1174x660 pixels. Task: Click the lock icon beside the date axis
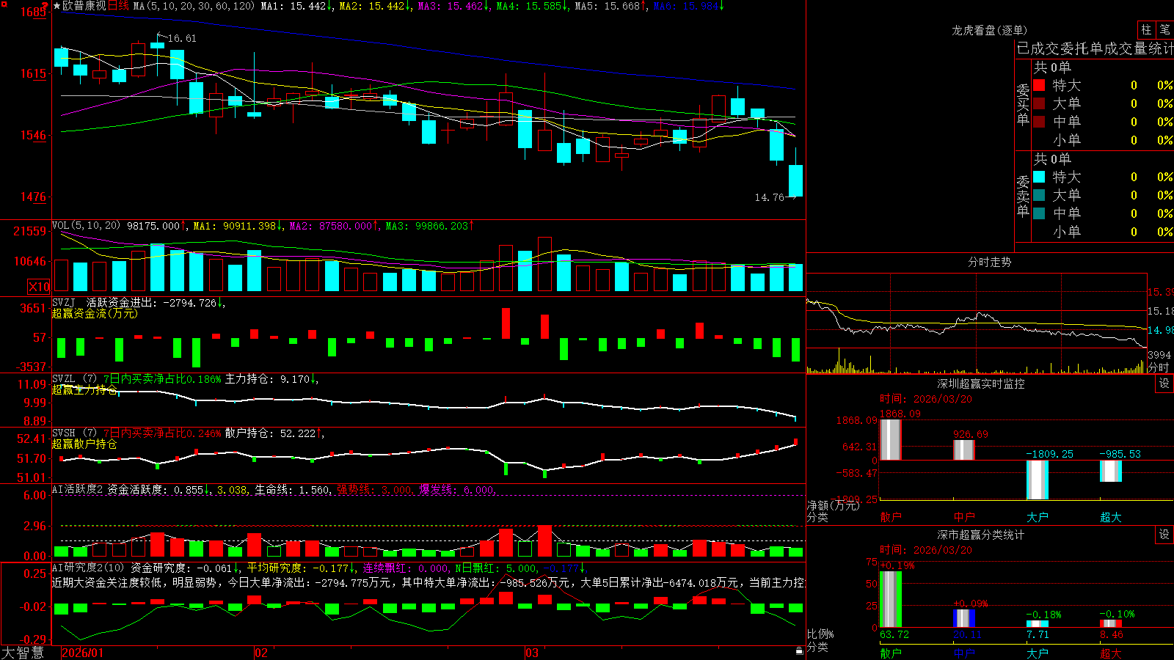click(x=799, y=651)
